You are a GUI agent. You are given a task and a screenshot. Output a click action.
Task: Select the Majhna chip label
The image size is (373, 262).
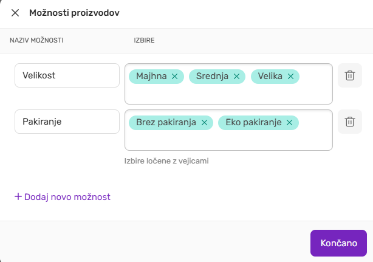pyautogui.click(x=151, y=76)
